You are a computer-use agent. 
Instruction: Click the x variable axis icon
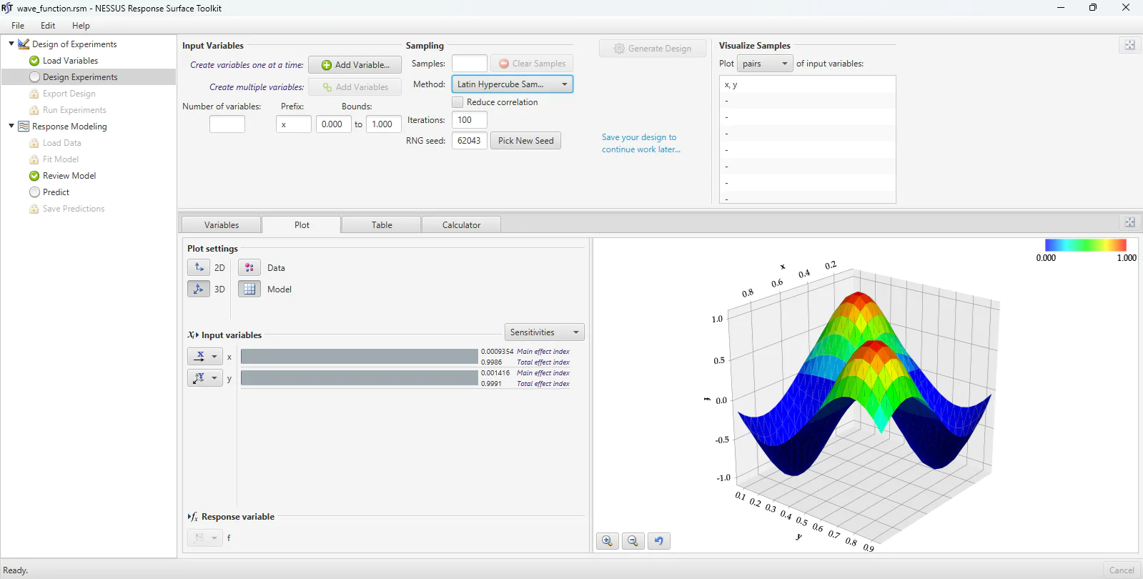[199, 356]
